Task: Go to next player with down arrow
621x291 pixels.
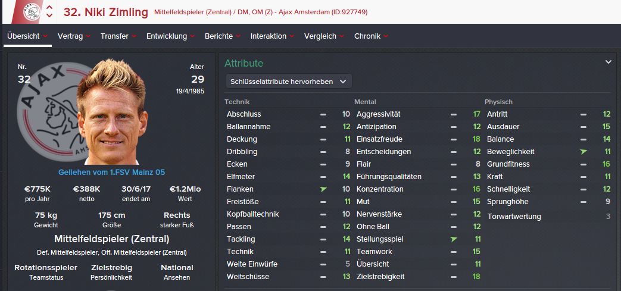Action: click(x=49, y=15)
